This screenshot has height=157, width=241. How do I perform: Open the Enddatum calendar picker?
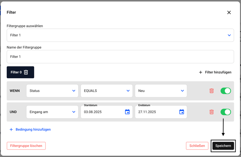182,112
